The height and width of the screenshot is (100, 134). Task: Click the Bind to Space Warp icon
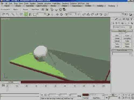point(21,14)
